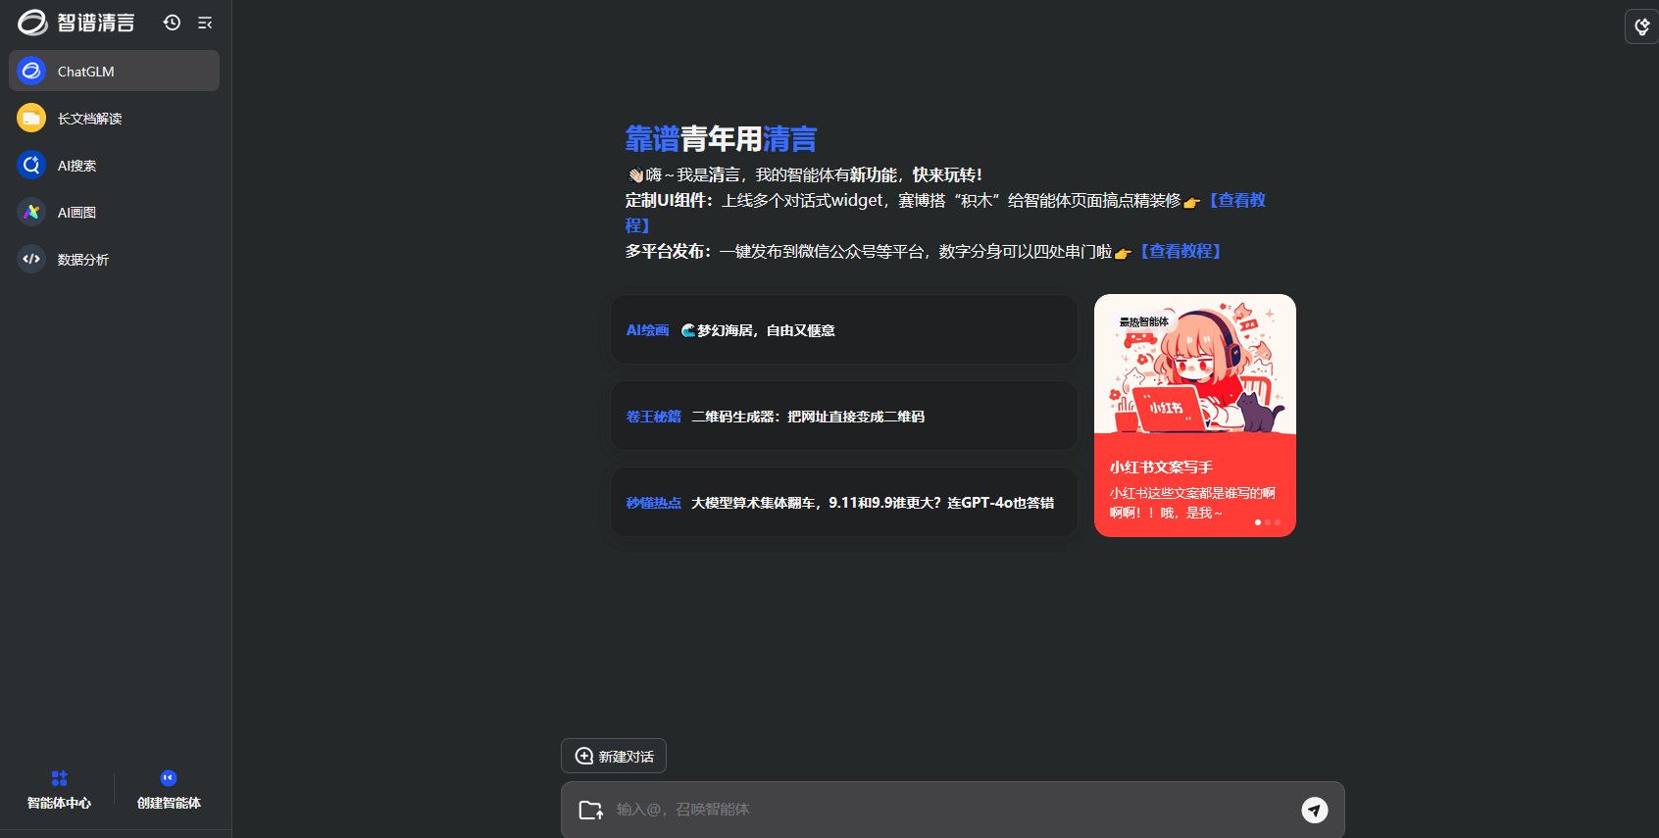Image resolution: width=1659 pixels, height=838 pixels.
Task: Open the 卷王秘籍 二维码生成器 card
Action: click(844, 417)
